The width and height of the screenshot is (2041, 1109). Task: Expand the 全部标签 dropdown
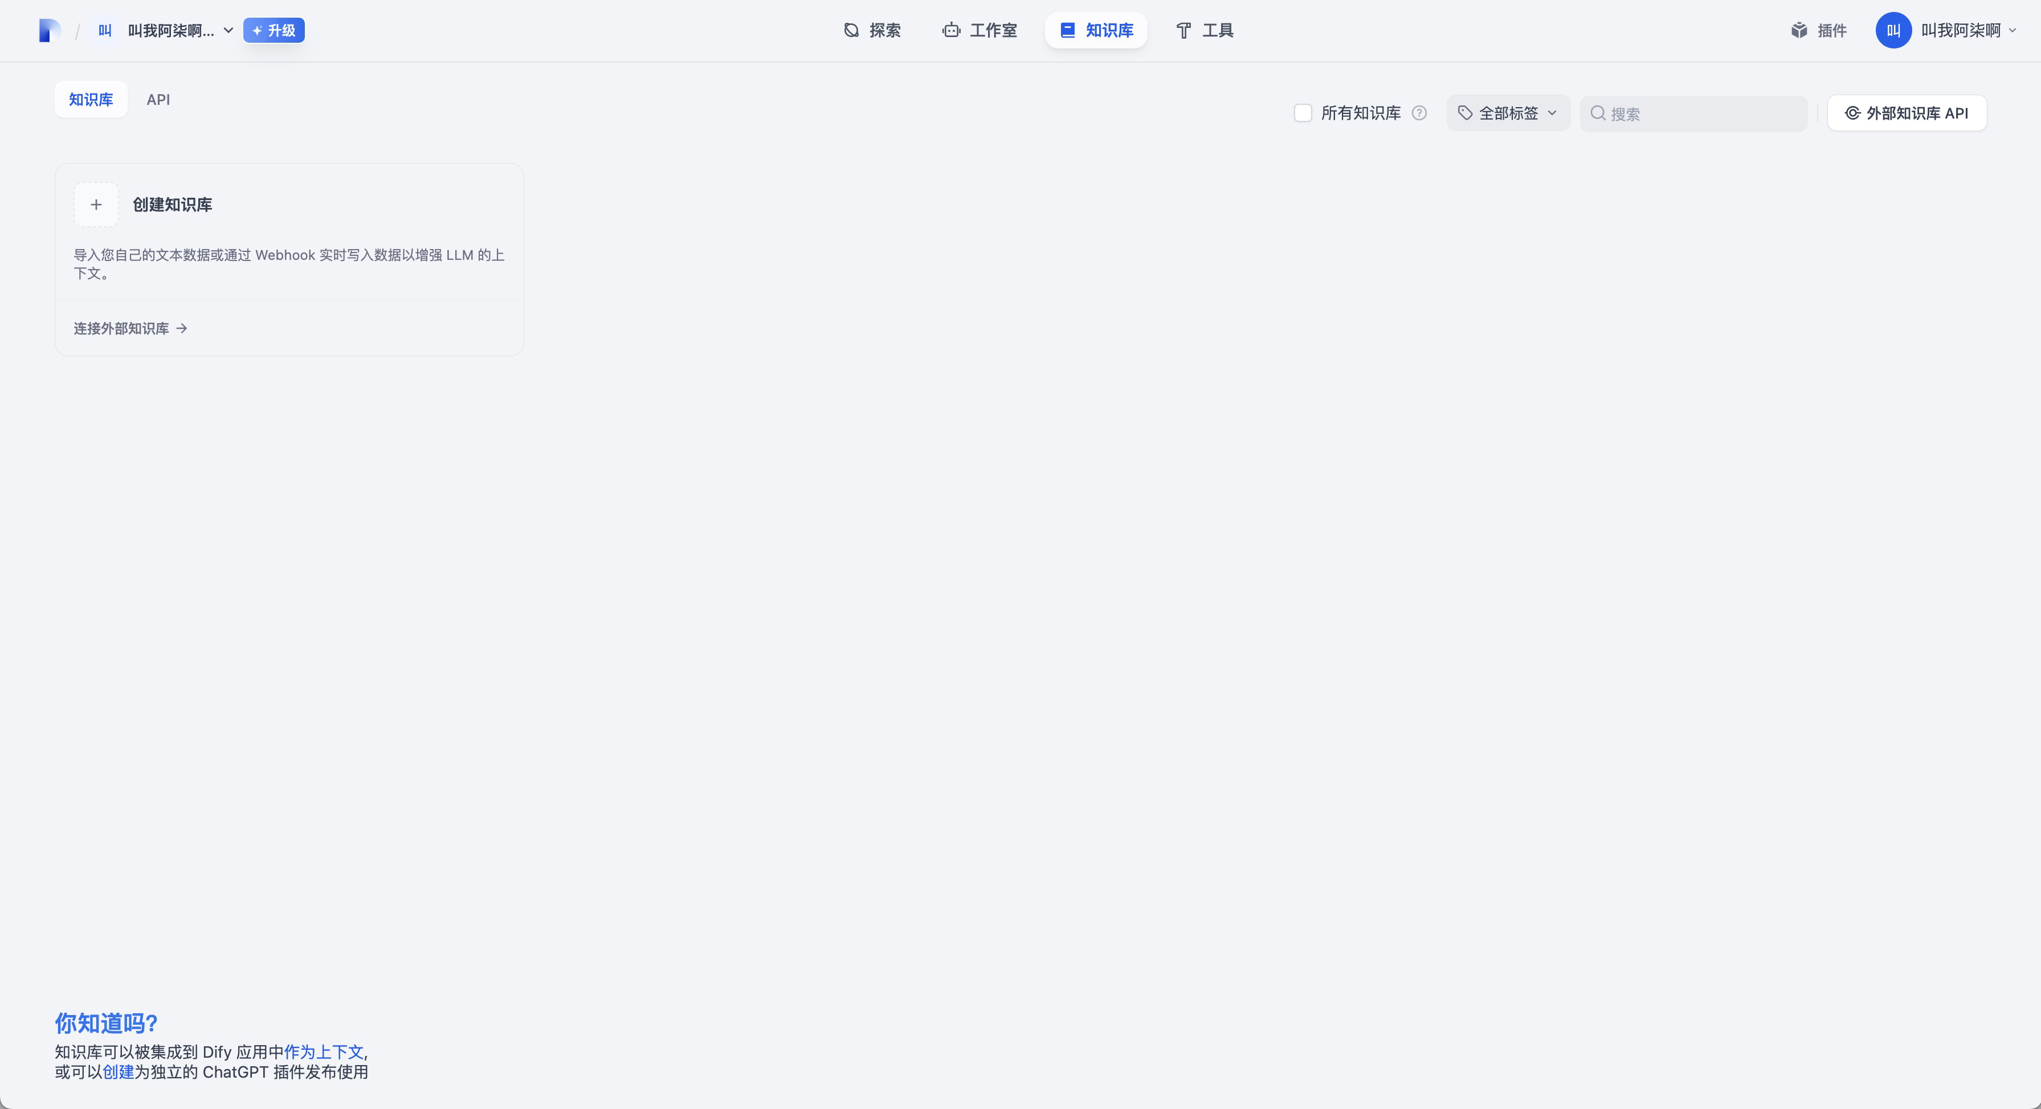pyautogui.click(x=1509, y=113)
